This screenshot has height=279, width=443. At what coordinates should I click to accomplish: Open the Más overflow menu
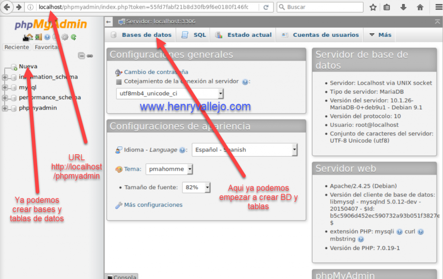pyautogui.click(x=380, y=35)
